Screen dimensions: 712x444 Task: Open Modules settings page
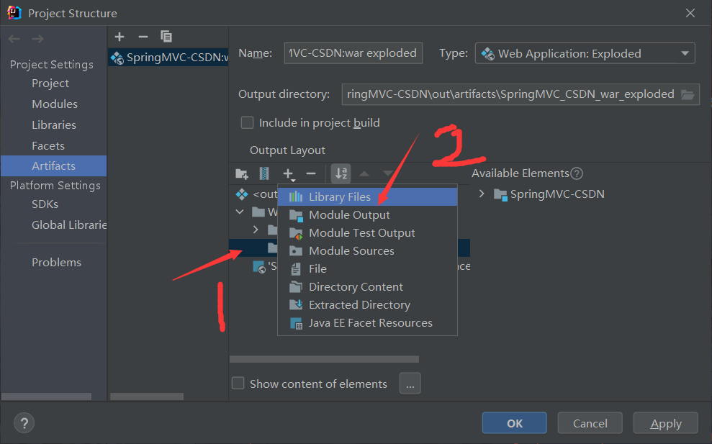coord(55,104)
